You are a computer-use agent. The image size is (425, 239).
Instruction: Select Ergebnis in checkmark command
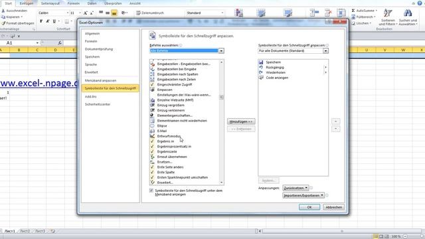coord(152,141)
